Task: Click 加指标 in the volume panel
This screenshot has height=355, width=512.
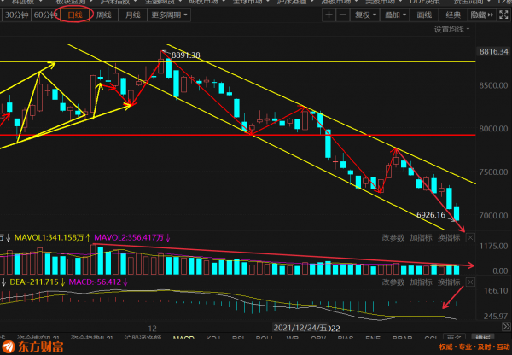Action: (x=422, y=236)
